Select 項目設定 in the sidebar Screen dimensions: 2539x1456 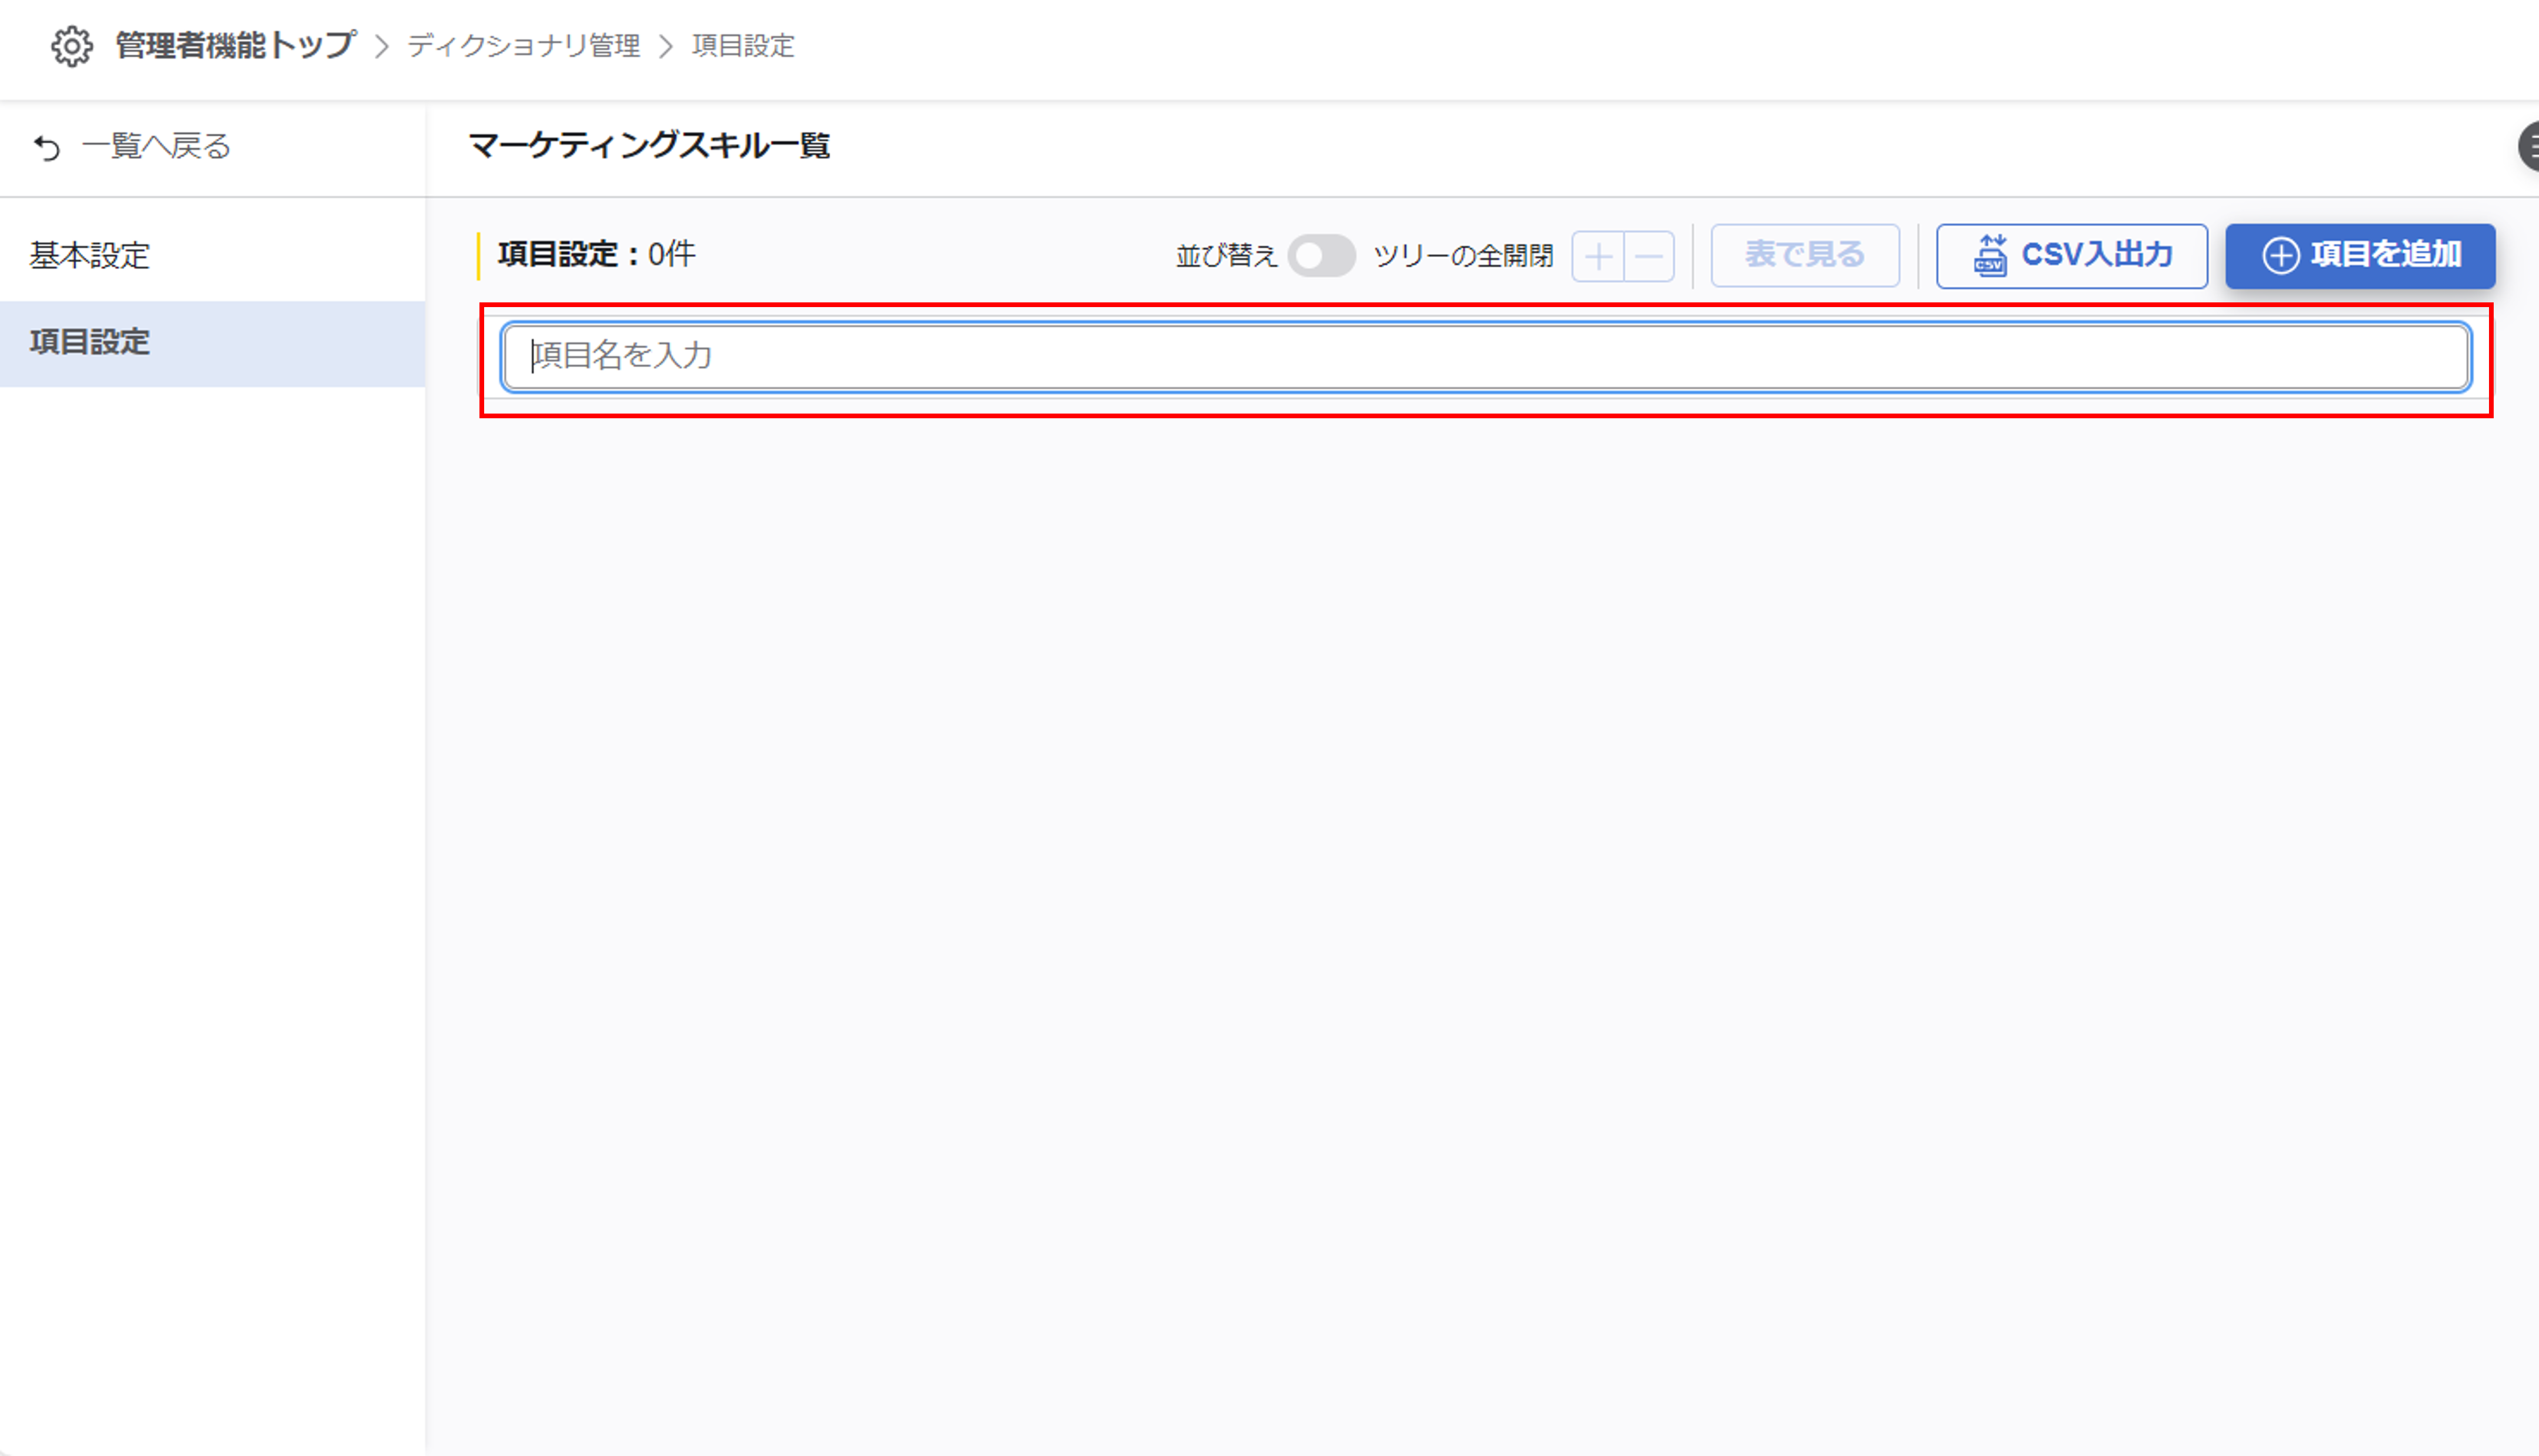point(90,342)
